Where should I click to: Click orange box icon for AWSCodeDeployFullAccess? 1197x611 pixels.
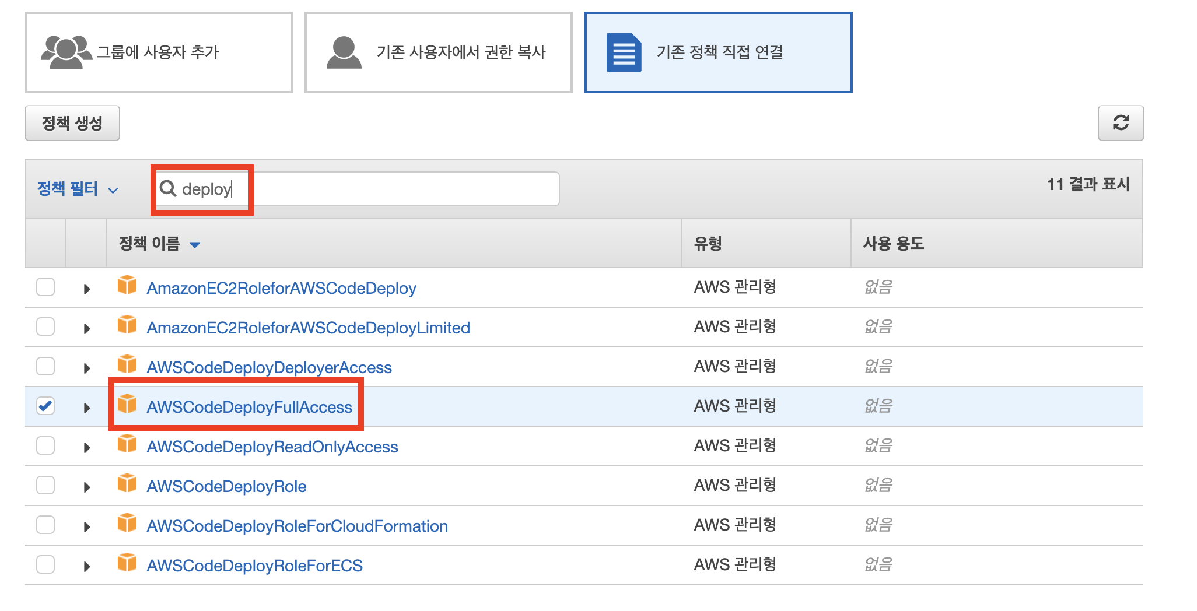tap(127, 404)
